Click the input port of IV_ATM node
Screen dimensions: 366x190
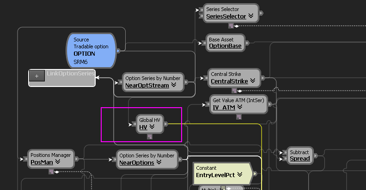(207, 104)
